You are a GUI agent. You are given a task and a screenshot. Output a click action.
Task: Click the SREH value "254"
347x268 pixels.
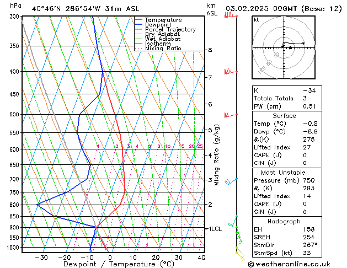309,237
